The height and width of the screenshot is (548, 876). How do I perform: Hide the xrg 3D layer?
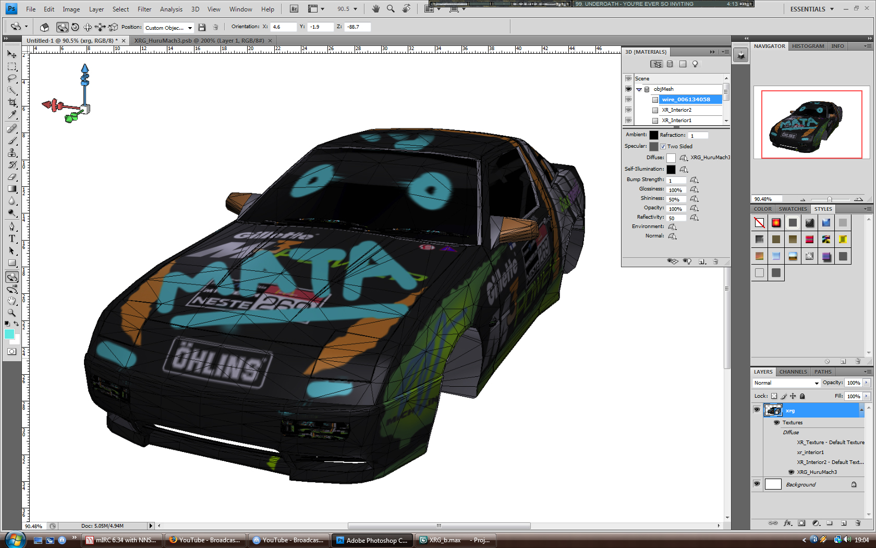[757, 410]
